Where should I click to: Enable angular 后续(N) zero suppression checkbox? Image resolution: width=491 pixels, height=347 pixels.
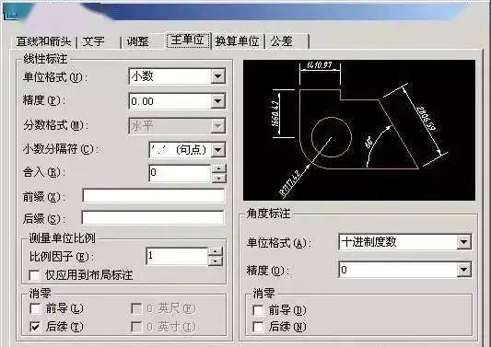pos(258,327)
